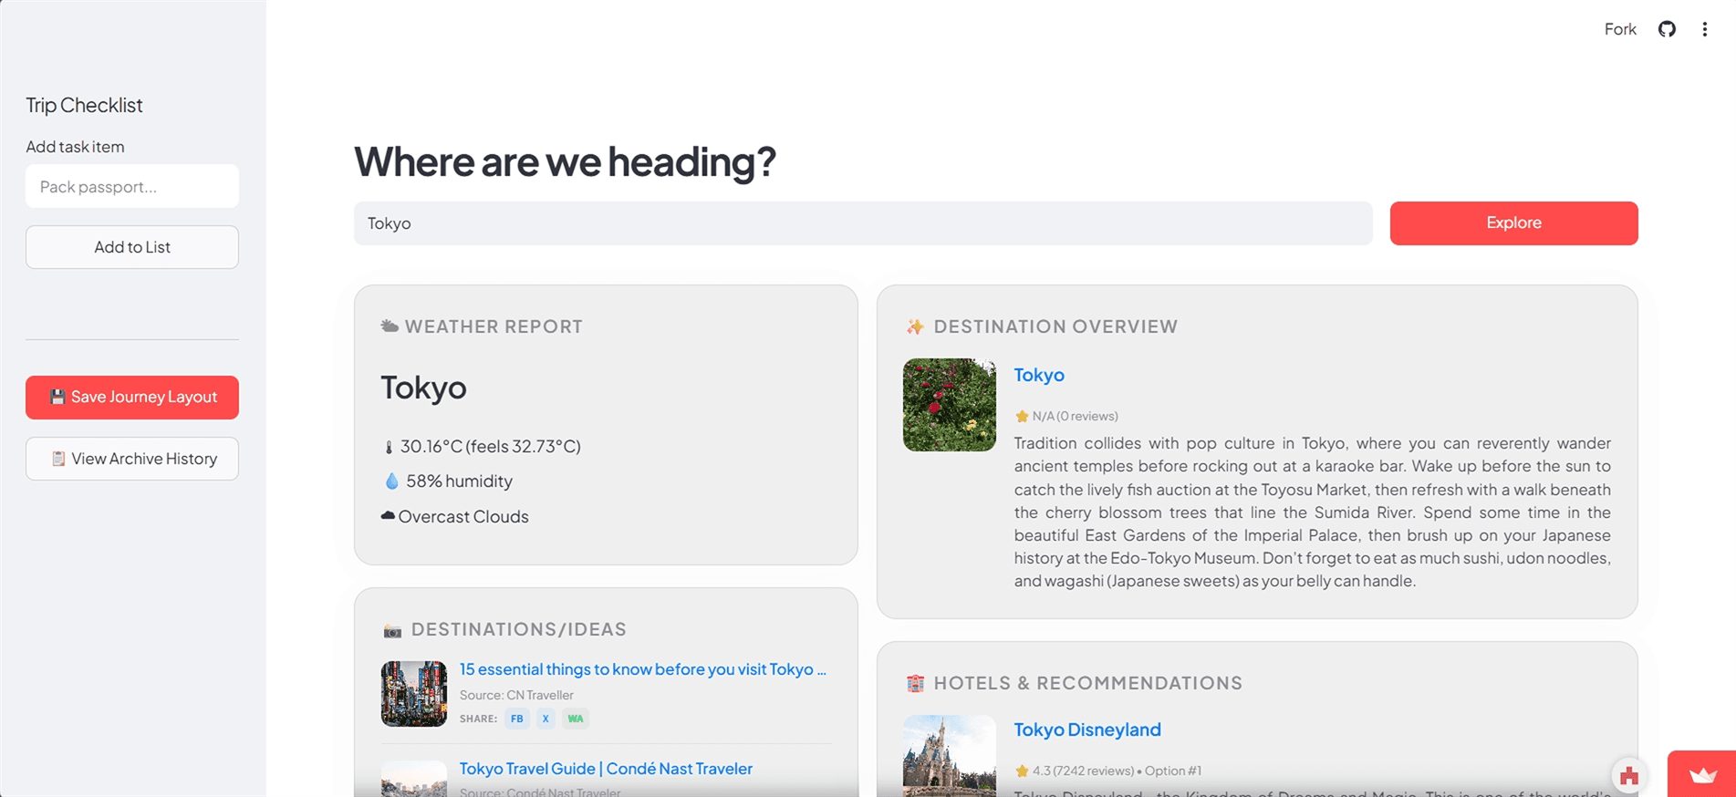This screenshot has width=1736, height=797.
Task: Click the destination search field with Tokyo
Action: click(x=863, y=223)
